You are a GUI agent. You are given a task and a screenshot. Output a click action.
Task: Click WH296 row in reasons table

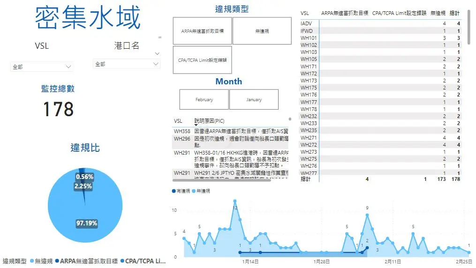click(231, 142)
